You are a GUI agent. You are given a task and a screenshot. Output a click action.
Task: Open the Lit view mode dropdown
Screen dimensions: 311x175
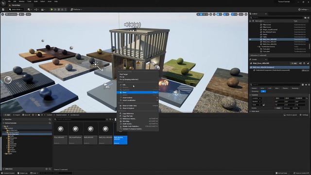point(21,14)
